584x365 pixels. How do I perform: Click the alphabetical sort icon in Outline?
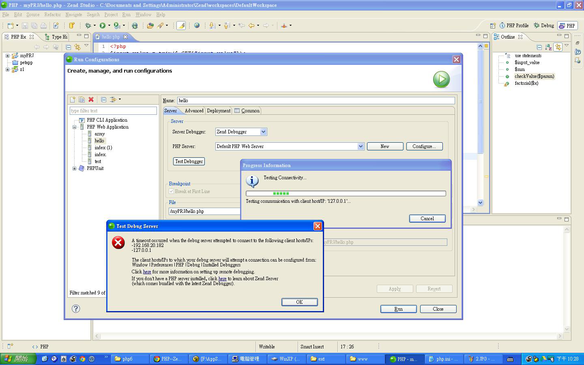(548, 47)
